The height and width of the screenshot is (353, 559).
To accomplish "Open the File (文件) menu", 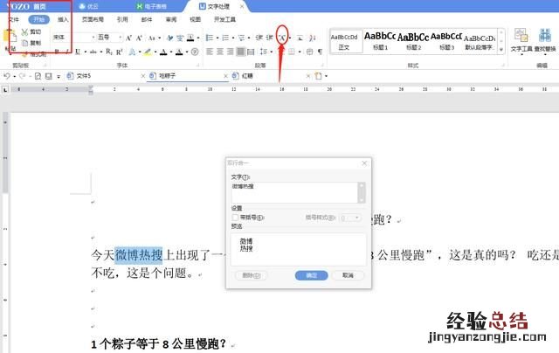I will click(x=14, y=19).
